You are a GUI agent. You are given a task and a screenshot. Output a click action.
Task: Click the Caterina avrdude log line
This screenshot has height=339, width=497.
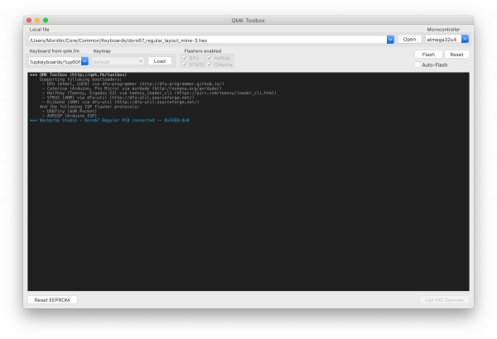(x=132, y=88)
